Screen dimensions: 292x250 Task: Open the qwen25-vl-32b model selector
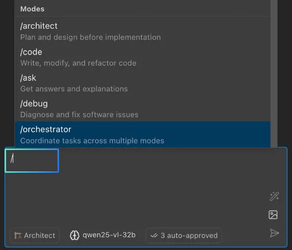point(102,235)
